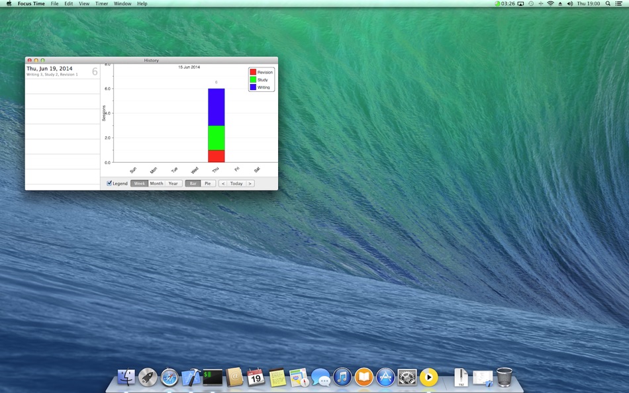Open Calendar icon showing 19
The width and height of the screenshot is (629, 393).
tap(256, 377)
